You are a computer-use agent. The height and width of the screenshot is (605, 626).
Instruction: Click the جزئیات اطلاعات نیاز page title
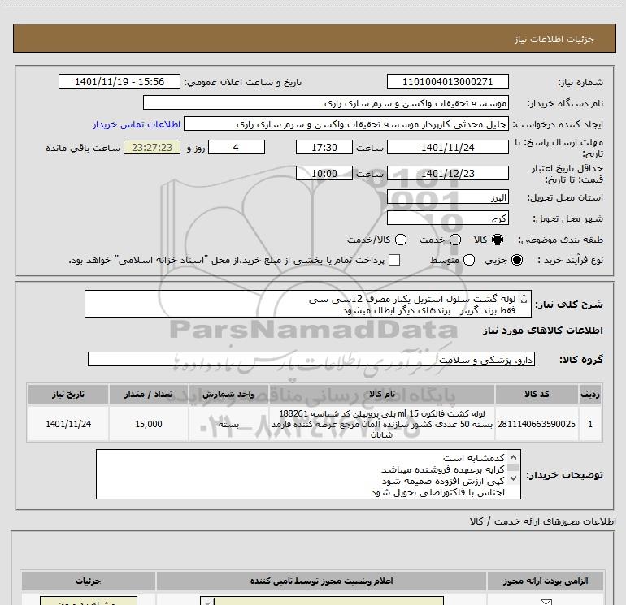click(x=554, y=39)
